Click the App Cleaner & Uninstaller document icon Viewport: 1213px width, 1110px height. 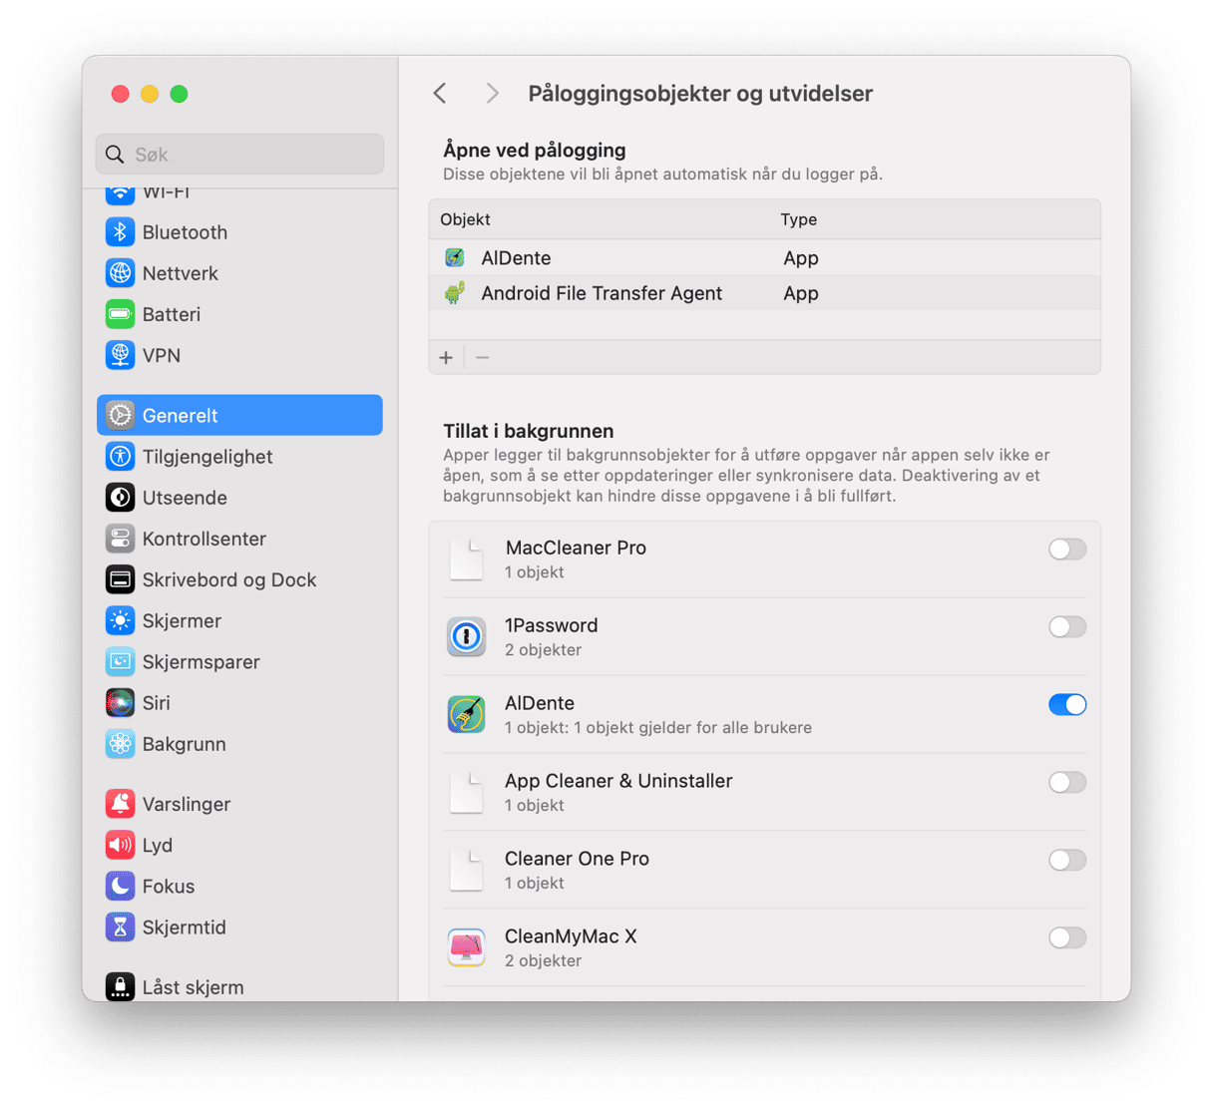click(x=466, y=792)
